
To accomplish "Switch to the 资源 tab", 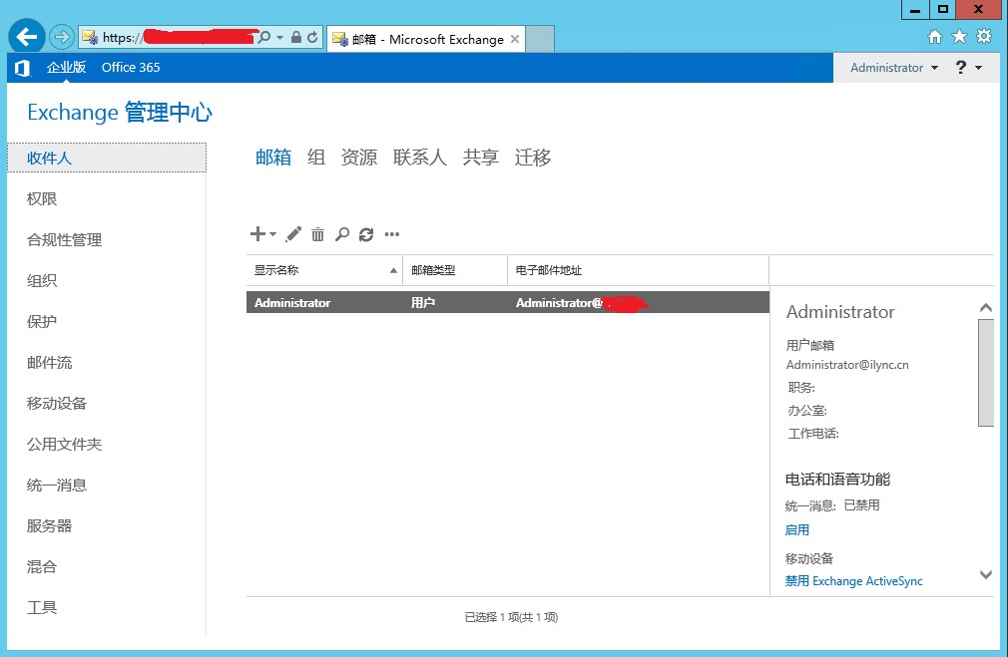I will tap(358, 157).
